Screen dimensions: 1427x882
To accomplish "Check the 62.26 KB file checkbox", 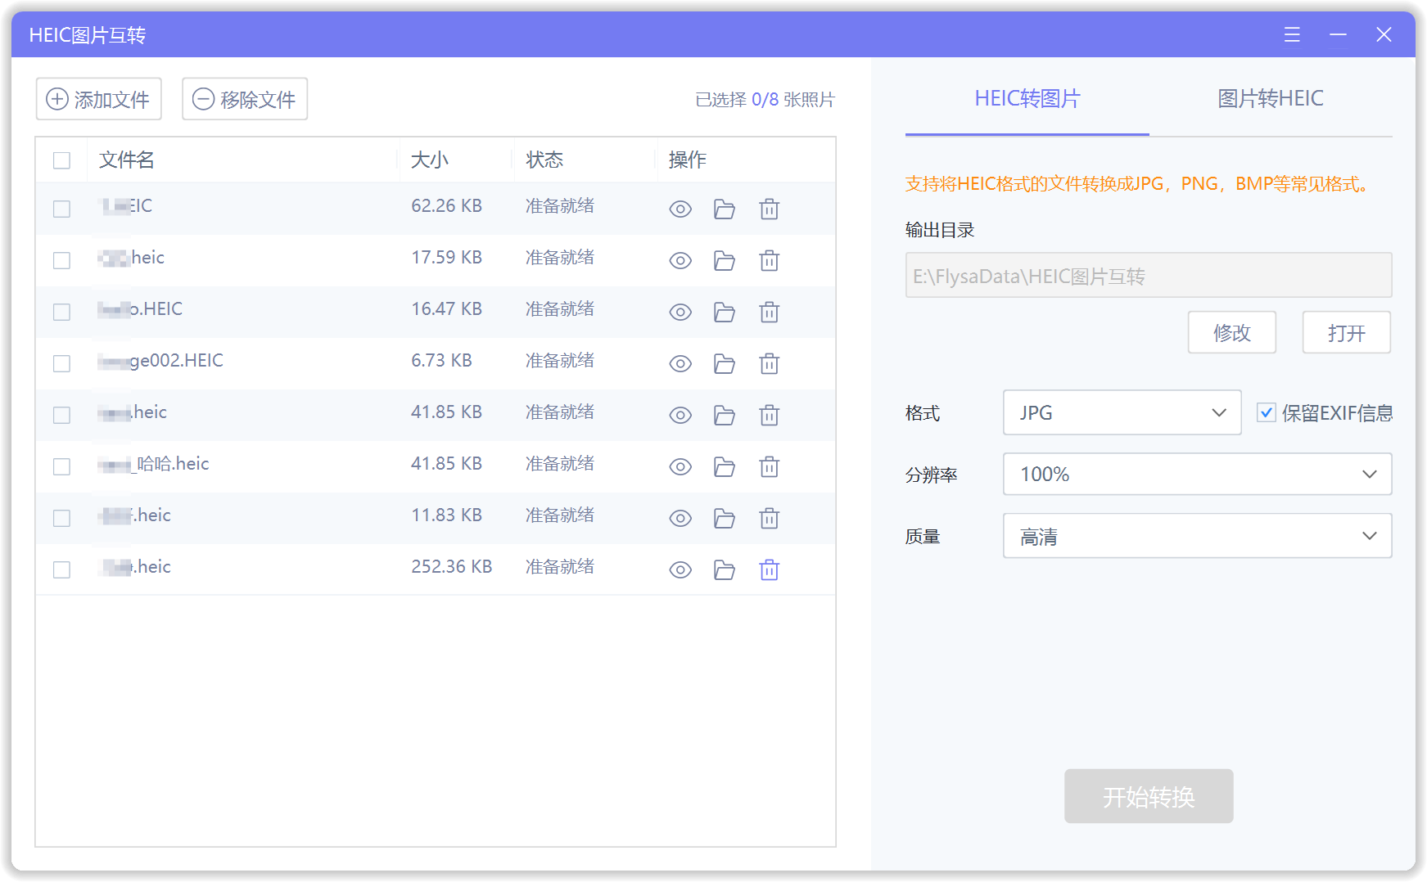I will coord(61,209).
